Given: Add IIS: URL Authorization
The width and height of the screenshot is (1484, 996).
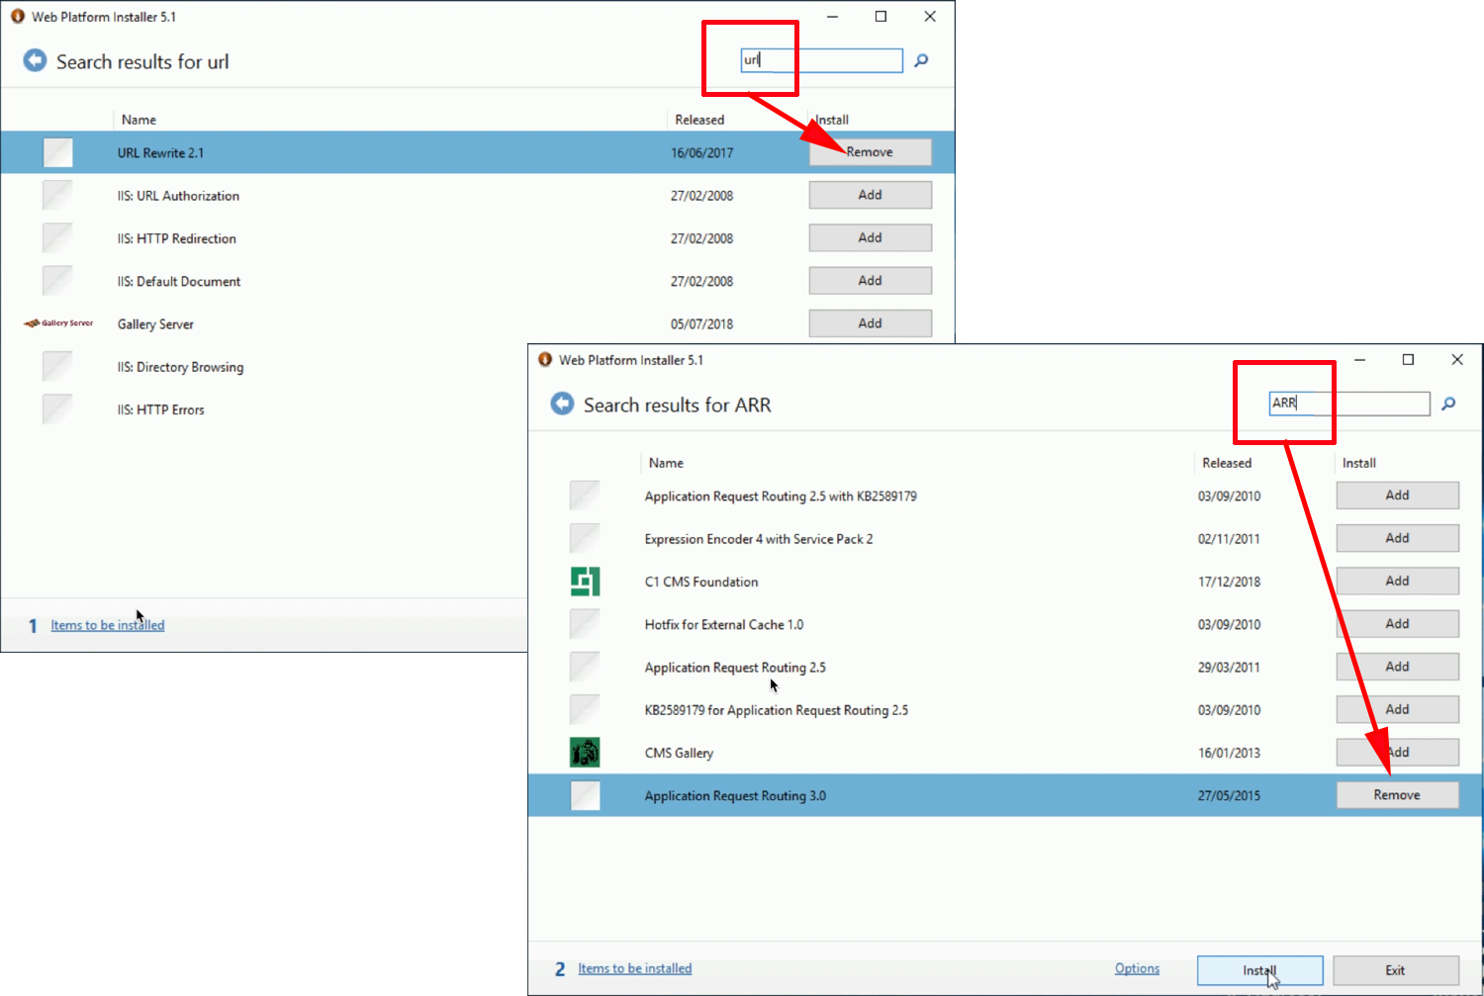Looking at the screenshot, I should click(871, 195).
